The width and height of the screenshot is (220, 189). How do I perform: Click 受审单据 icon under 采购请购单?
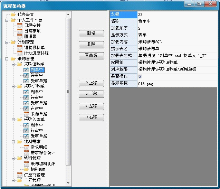click(x=26, y=81)
